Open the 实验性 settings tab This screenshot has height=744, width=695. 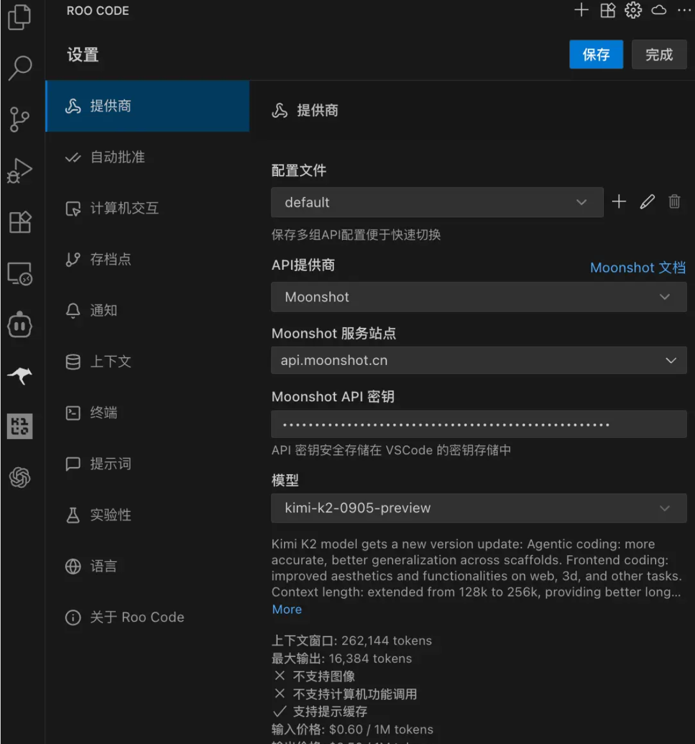(148, 515)
